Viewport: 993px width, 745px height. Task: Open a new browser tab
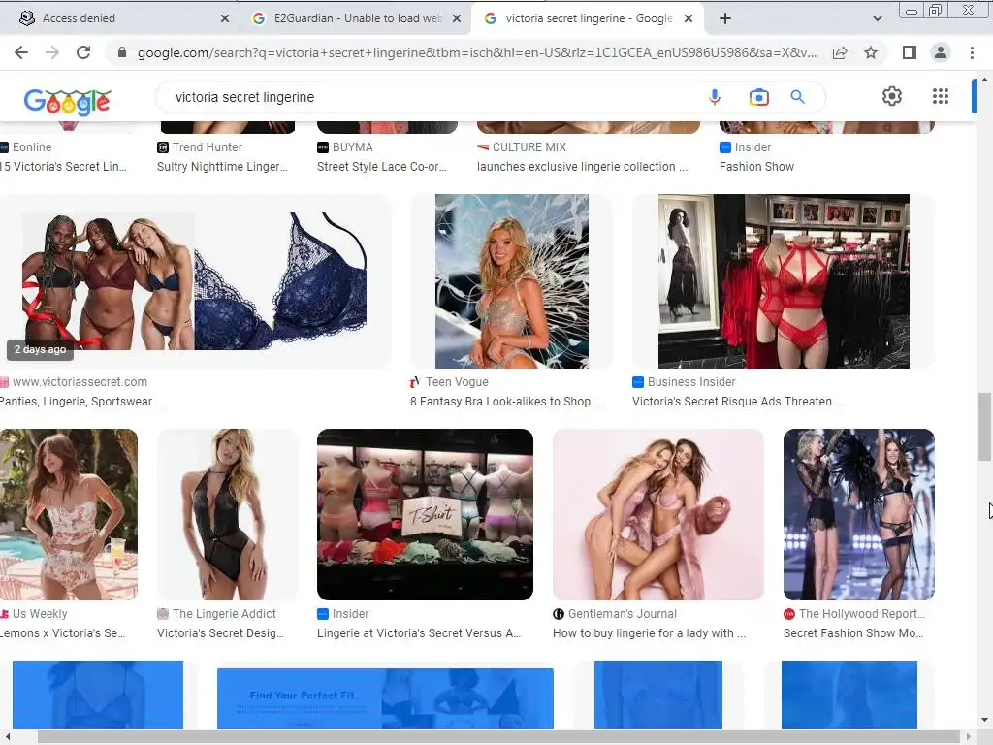pos(725,18)
